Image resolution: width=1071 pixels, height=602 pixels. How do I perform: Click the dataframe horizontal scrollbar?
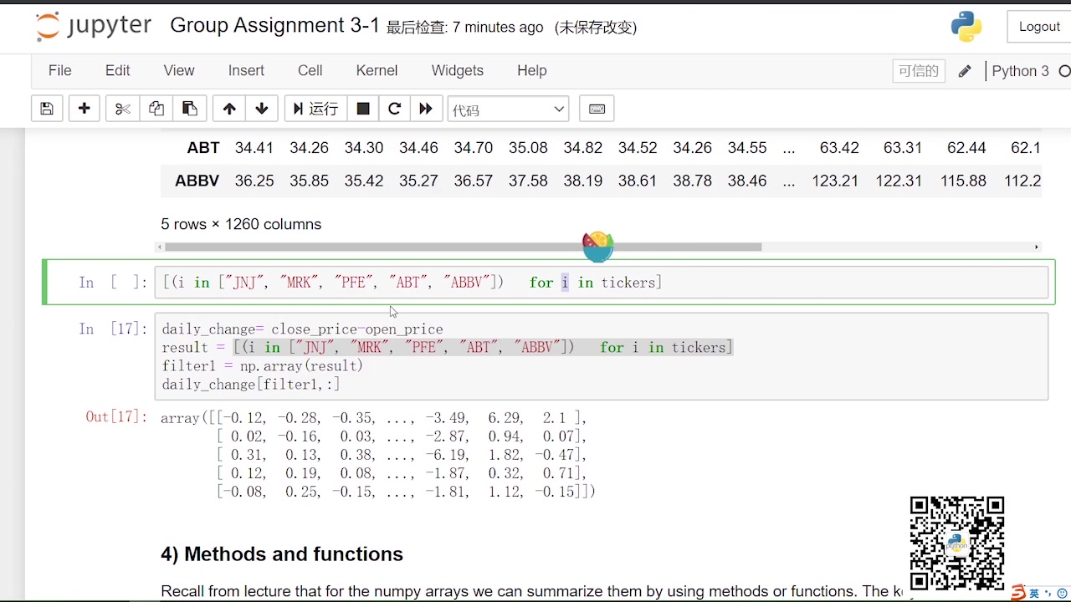(x=463, y=247)
